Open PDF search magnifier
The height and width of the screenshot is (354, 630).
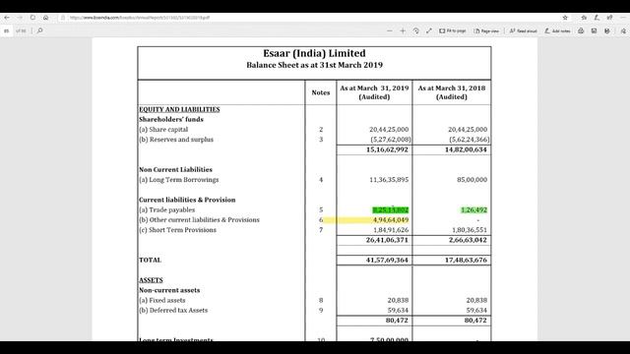[39, 30]
